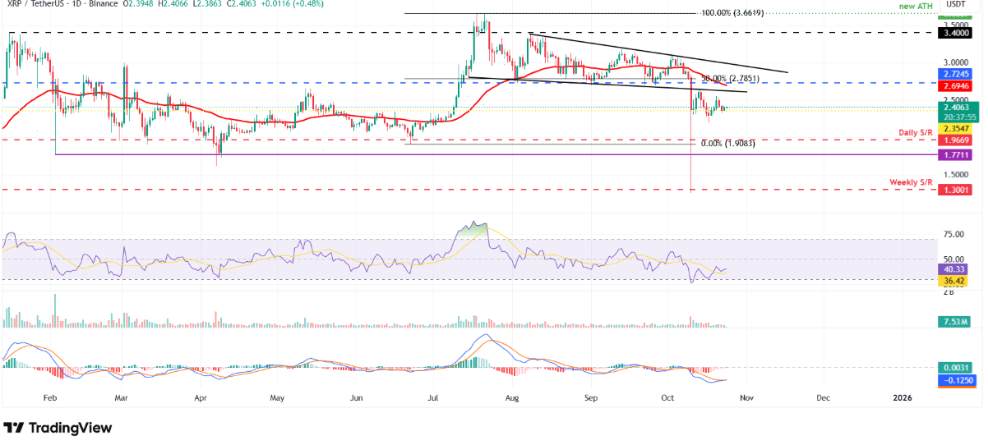Select the red 1.9669 Daily S/R tag
The height and width of the screenshot is (445, 988).
(x=957, y=140)
